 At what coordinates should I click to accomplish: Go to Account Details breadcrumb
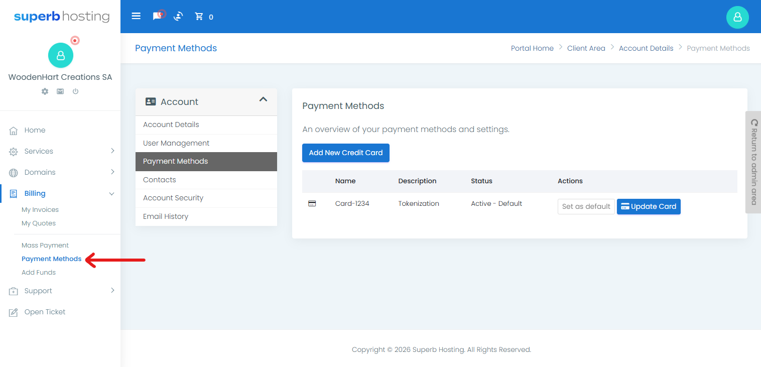coord(646,48)
